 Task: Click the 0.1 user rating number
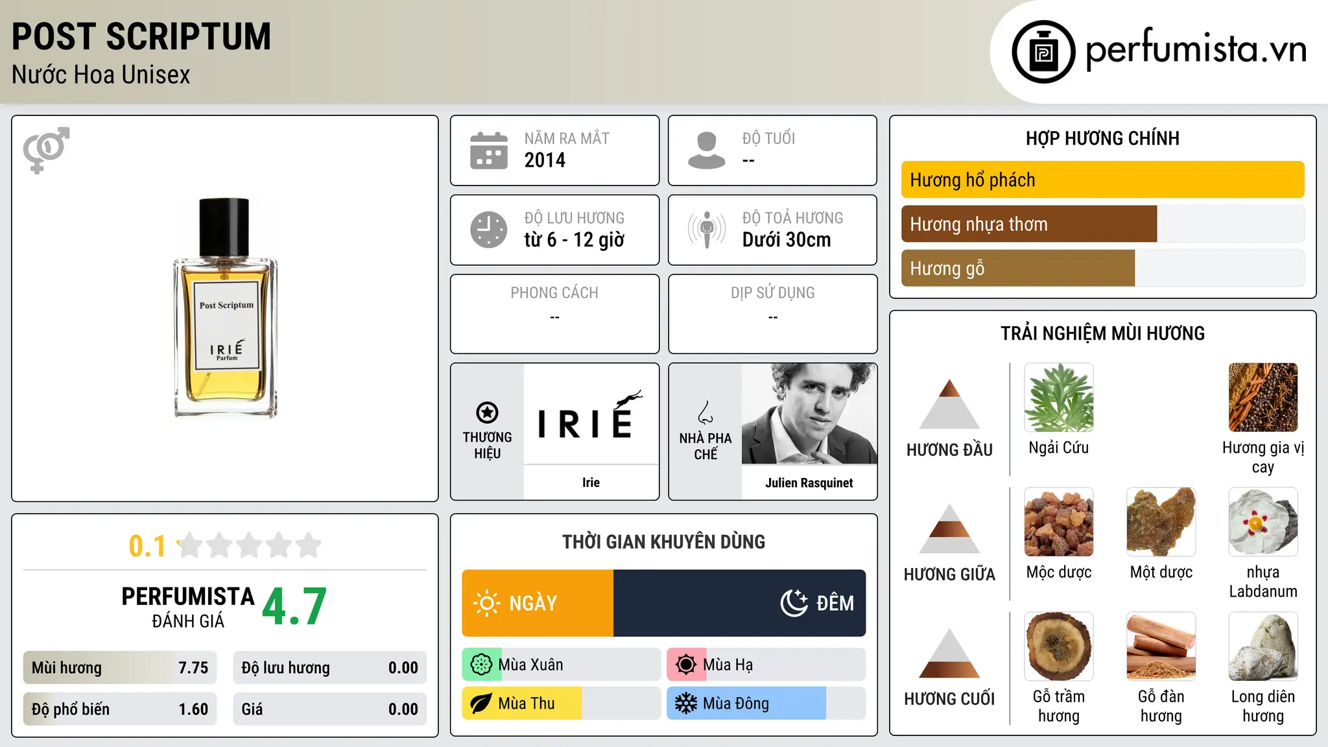click(147, 546)
